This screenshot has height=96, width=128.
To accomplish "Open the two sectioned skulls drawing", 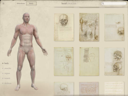I will tap(114, 62).
